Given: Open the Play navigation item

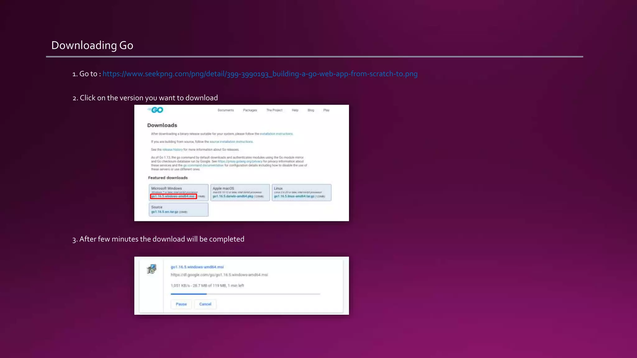Looking at the screenshot, I should point(326,110).
